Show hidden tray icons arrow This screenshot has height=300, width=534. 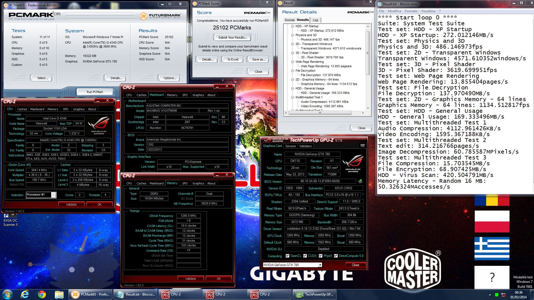(x=490, y=295)
